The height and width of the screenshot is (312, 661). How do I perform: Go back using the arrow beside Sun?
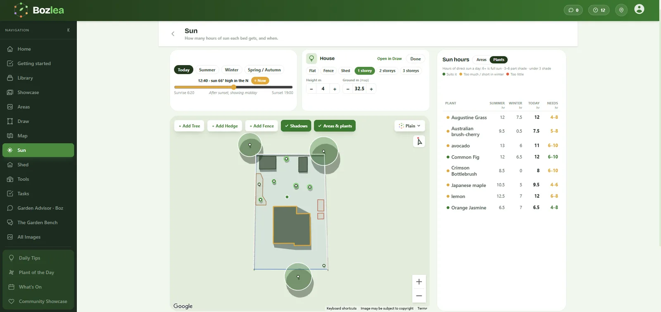tap(173, 34)
